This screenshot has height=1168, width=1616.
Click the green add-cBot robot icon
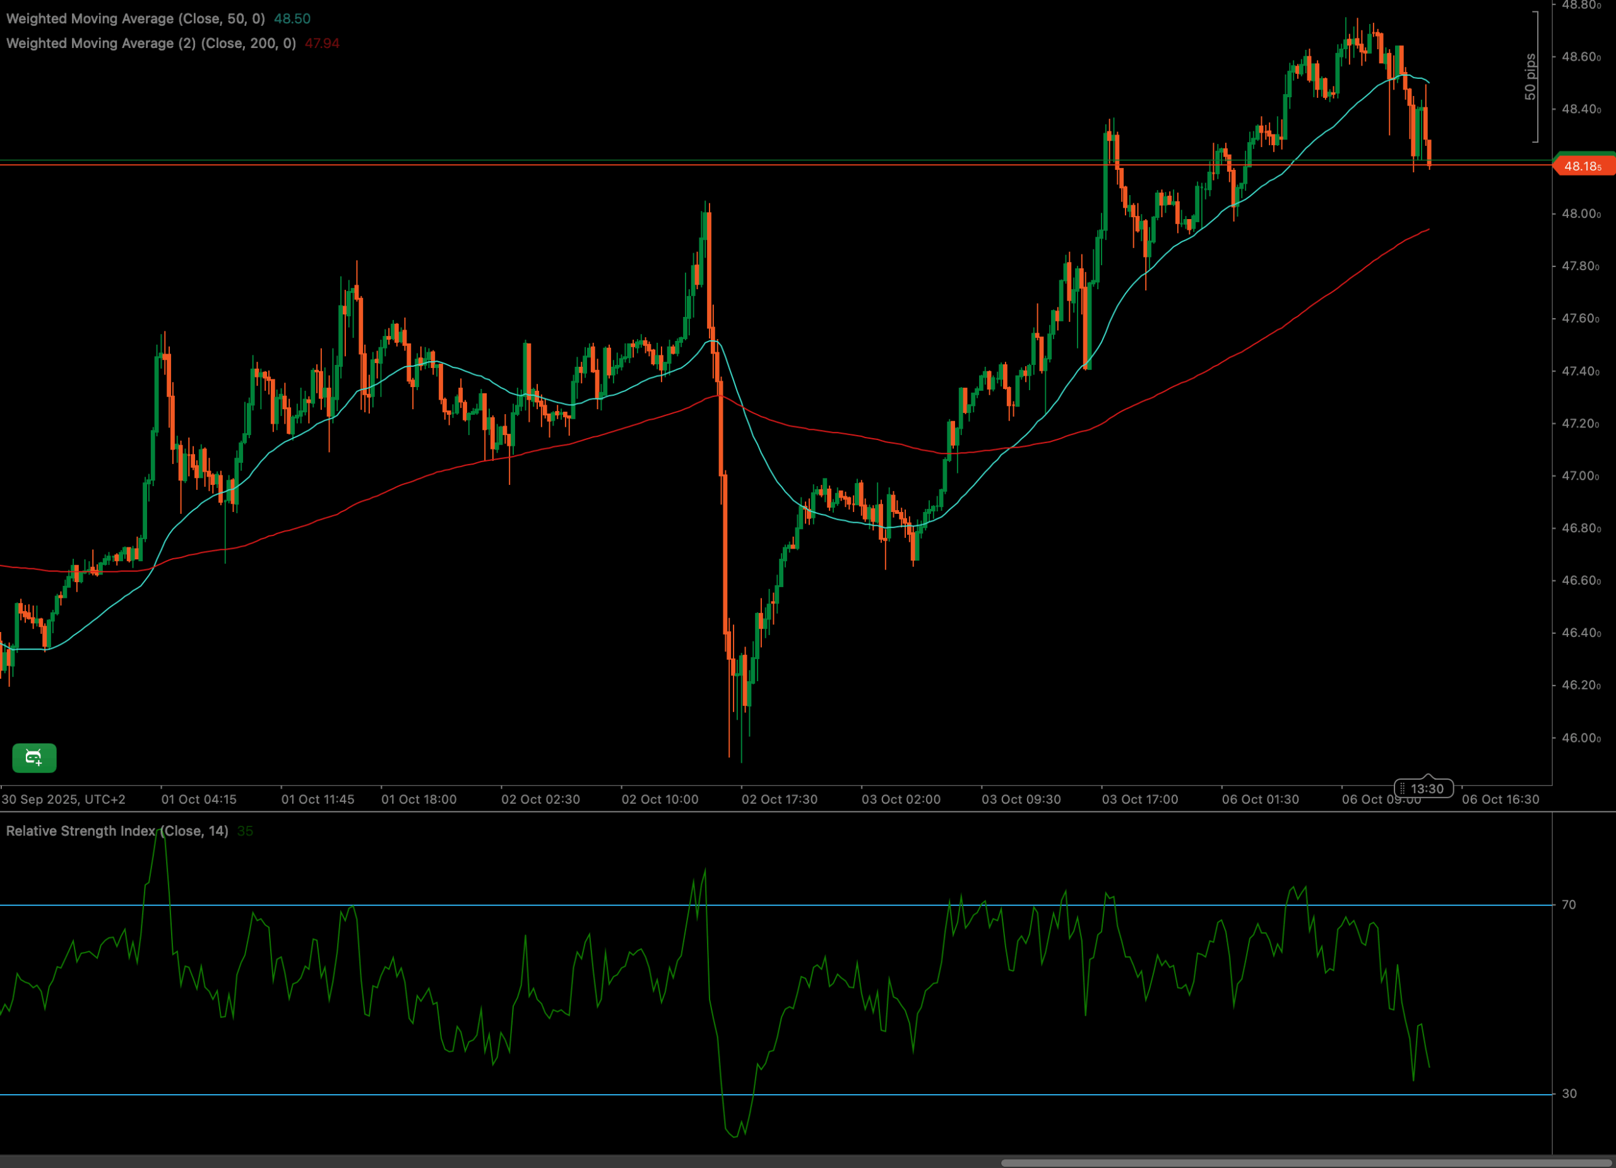pyautogui.click(x=34, y=758)
